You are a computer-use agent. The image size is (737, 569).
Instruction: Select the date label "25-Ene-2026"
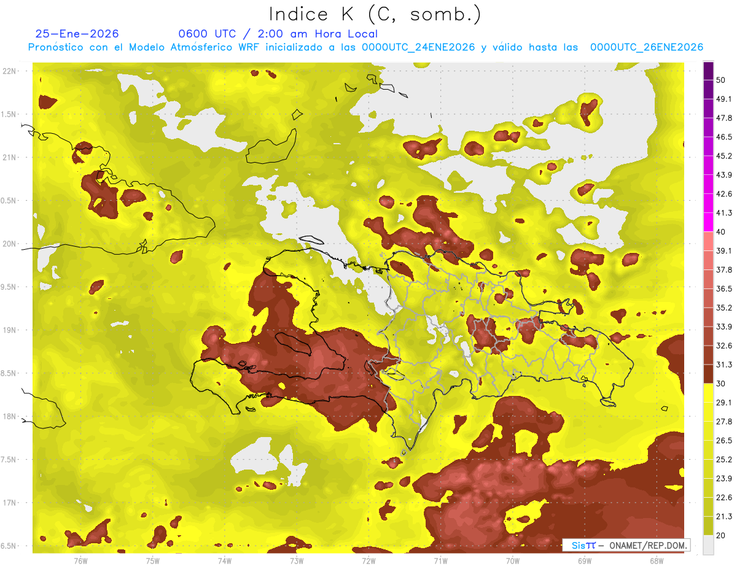pos(77,34)
